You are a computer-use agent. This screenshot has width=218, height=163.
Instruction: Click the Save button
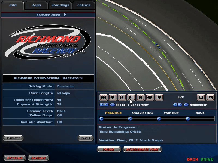click(86, 138)
